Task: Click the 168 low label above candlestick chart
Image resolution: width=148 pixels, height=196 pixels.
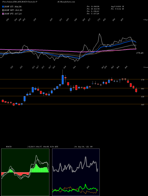Action: click(126, 67)
